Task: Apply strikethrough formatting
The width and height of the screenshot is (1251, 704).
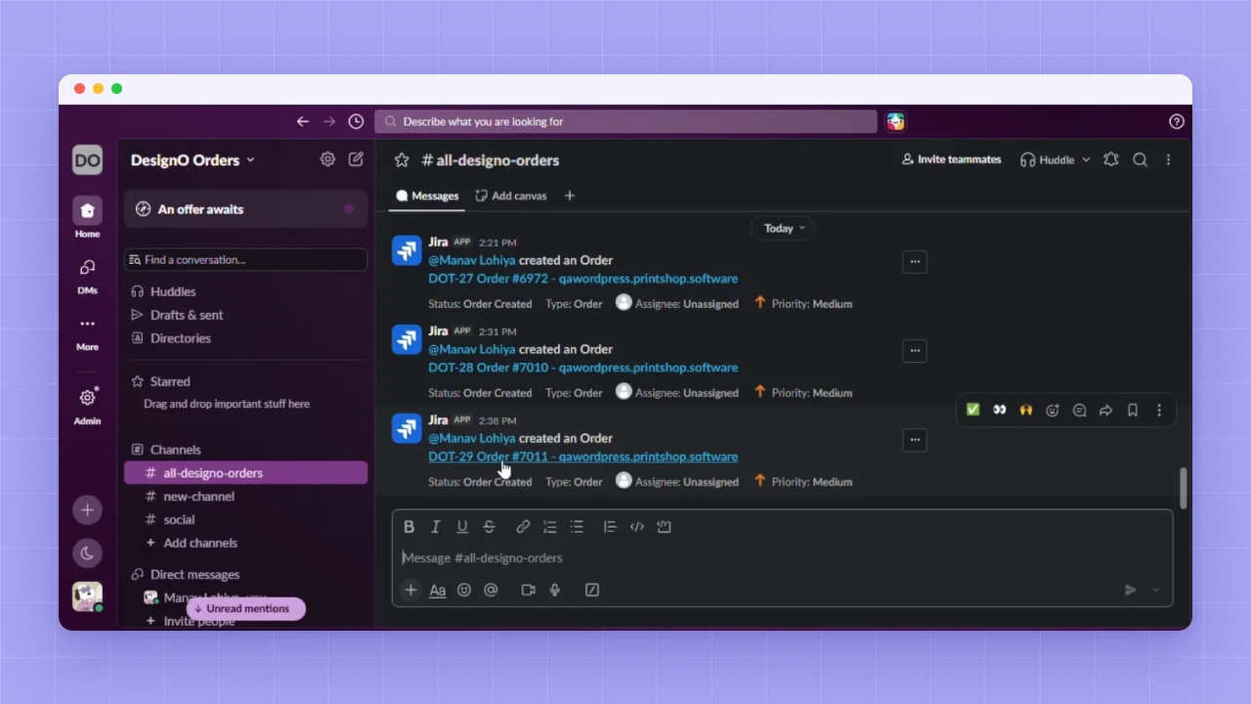Action: tap(489, 526)
